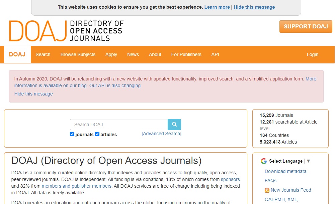Open the Apply menu item
This screenshot has width=335, height=204.
click(111, 54)
